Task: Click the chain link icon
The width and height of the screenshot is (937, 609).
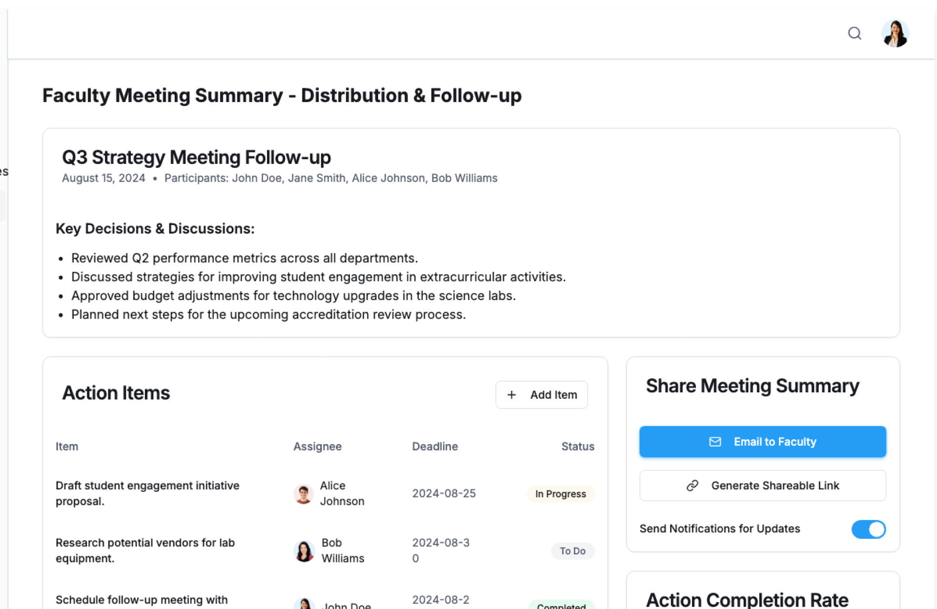Action: [693, 486]
